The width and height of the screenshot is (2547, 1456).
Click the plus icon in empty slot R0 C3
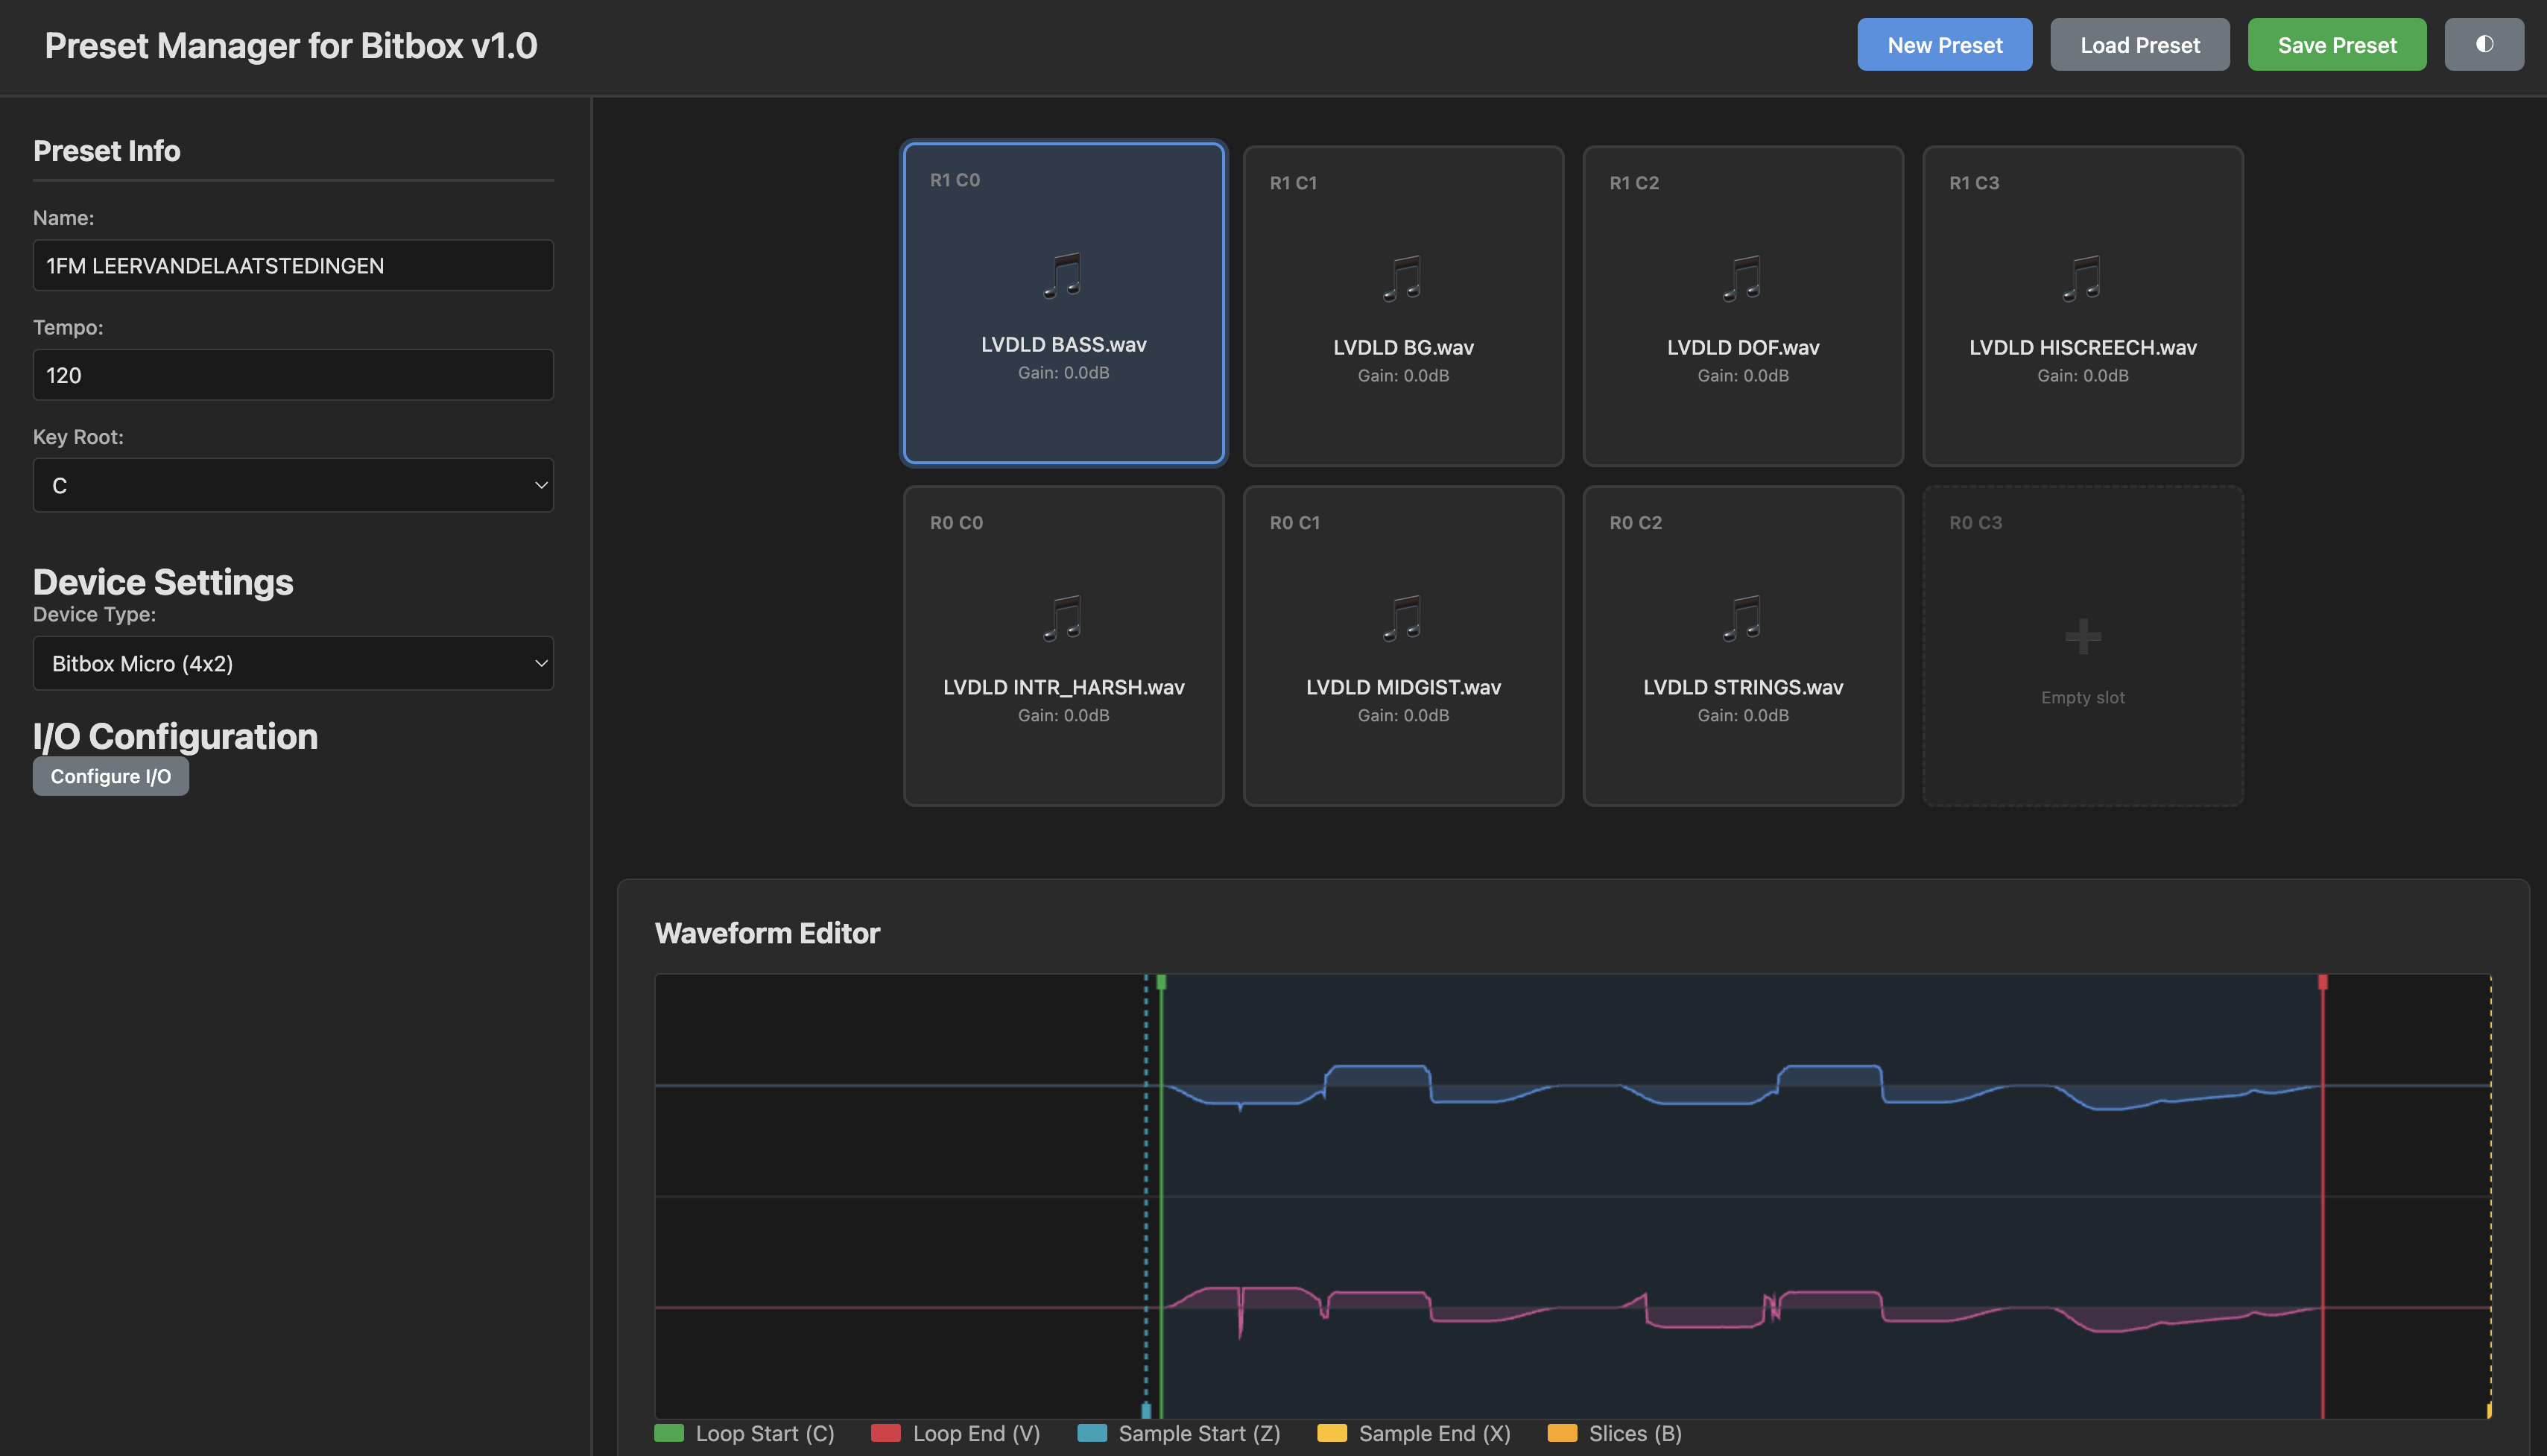point(2082,636)
